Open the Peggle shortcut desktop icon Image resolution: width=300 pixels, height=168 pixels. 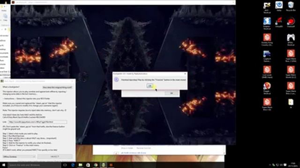pyautogui.click(x=267, y=88)
